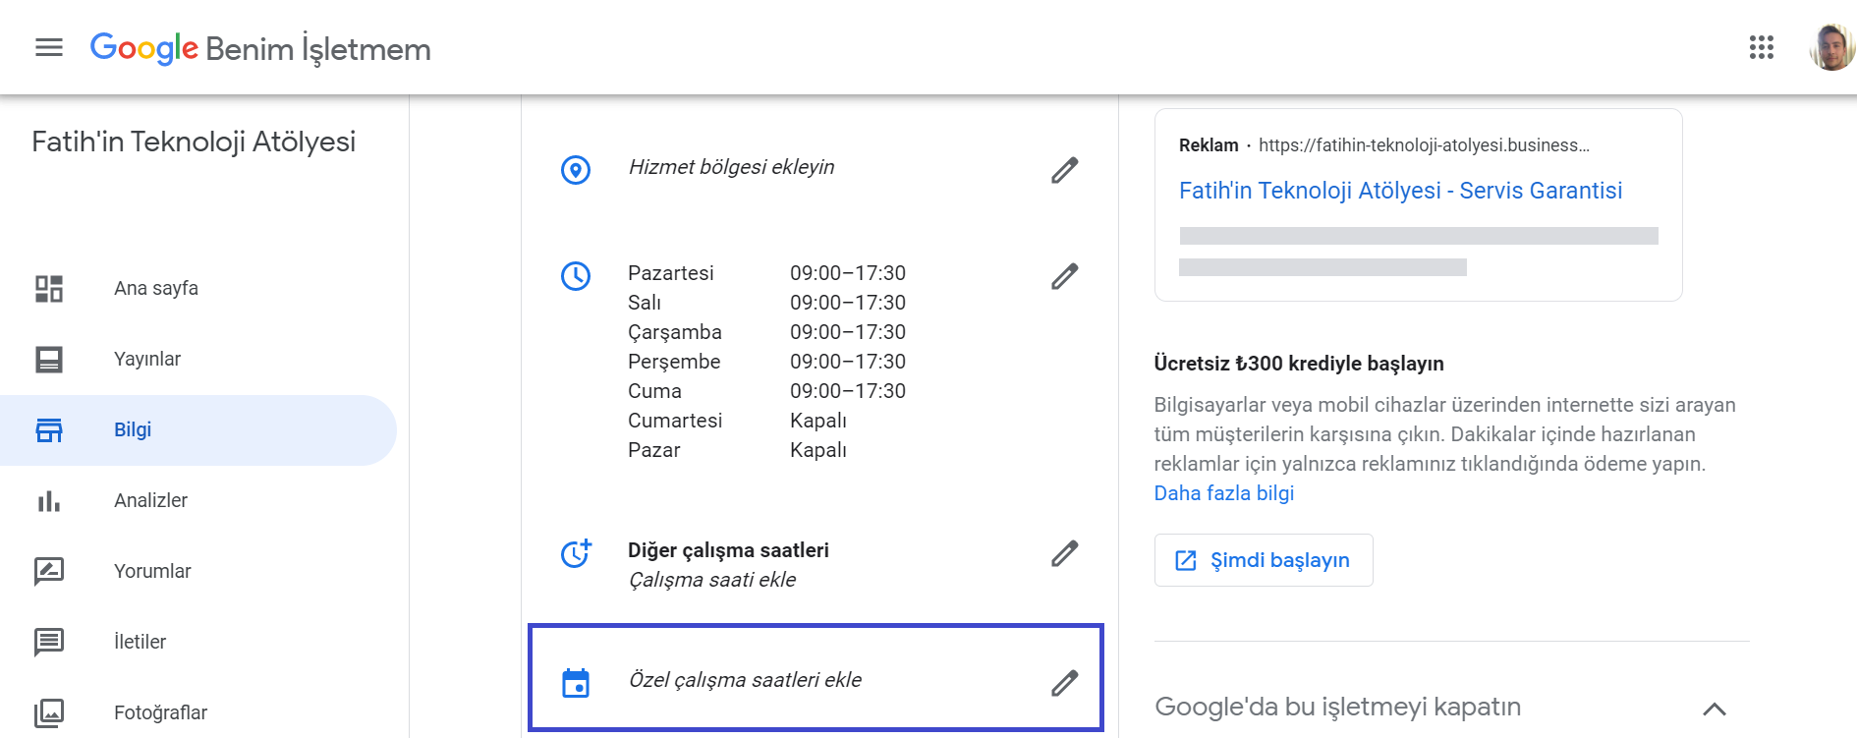Click Hizmet bölgesi ekleyin text
1857x738 pixels.
(731, 167)
